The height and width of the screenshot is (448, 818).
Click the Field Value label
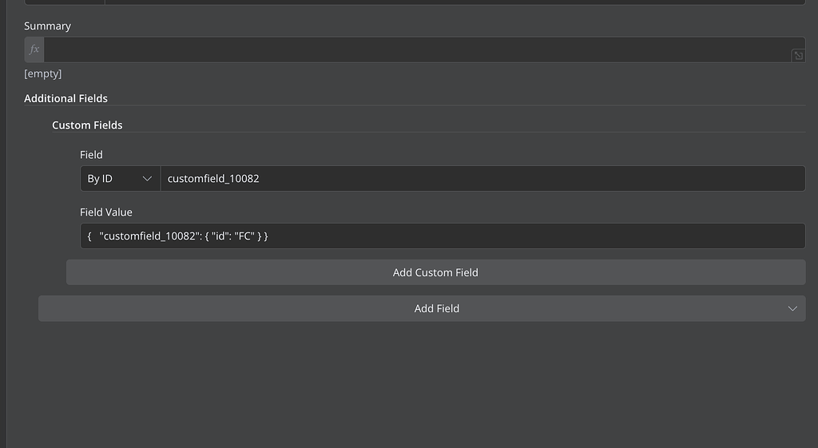[x=106, y=212]
